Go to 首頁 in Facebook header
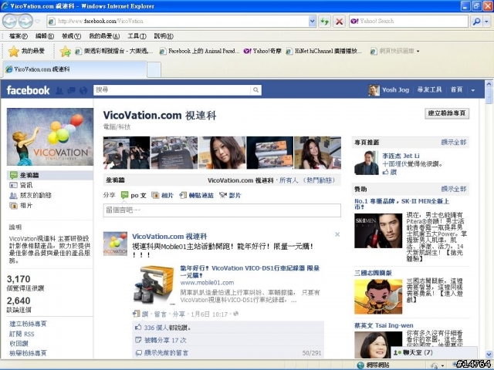This screenshot has width=494, height=370. (456, 90)
